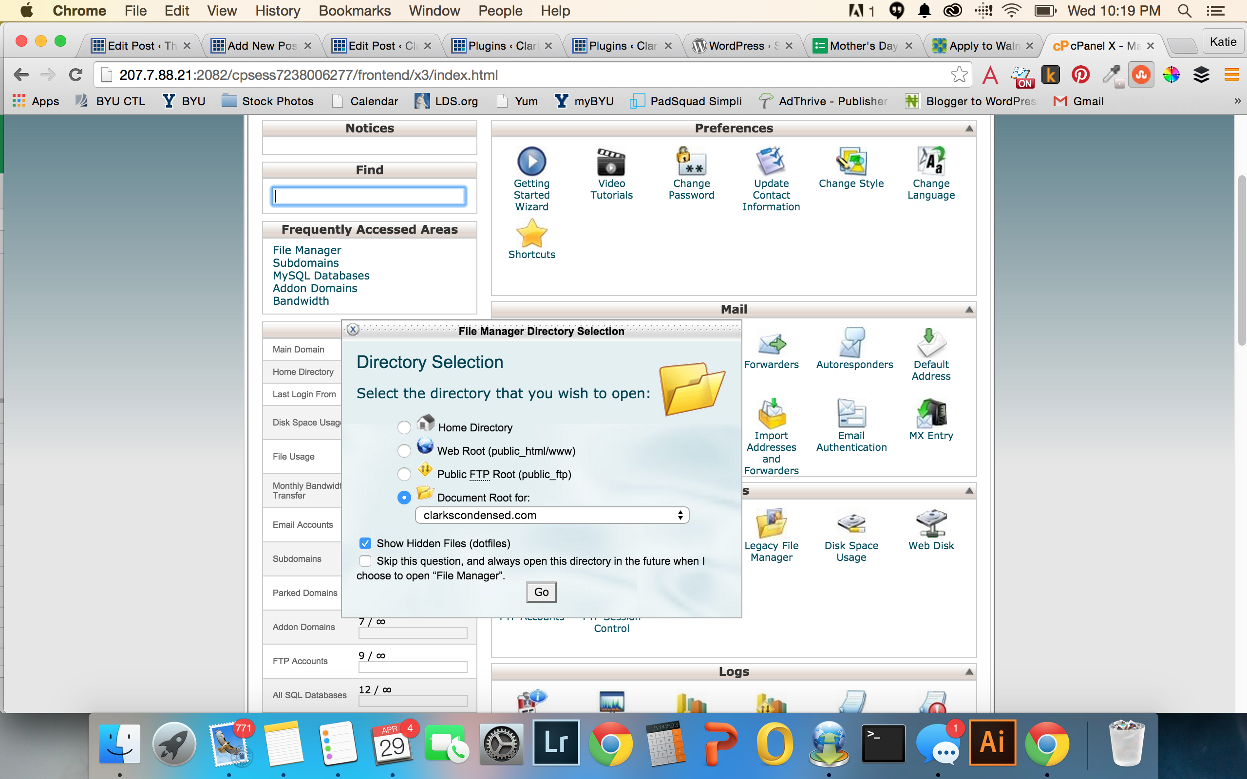This screenshot has height=779, width=1247.
Task: Switch to the Add New Post tab
Action: click(x=261, y=46)
